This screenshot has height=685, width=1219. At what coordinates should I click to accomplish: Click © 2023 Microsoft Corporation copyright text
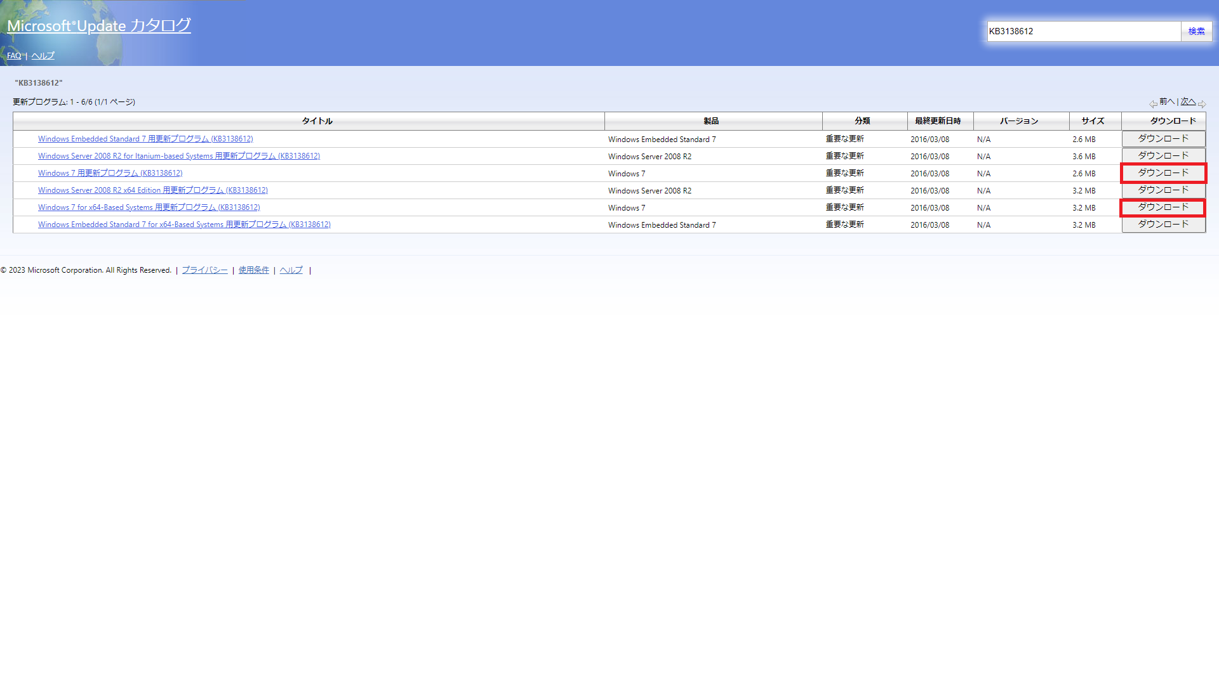click(x=86, y=270)
